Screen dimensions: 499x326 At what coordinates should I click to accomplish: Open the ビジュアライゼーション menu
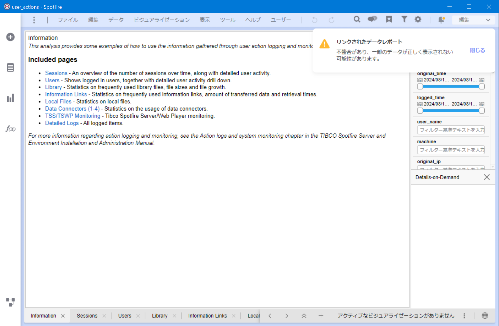pyautogui.click(x=162, y=20)
